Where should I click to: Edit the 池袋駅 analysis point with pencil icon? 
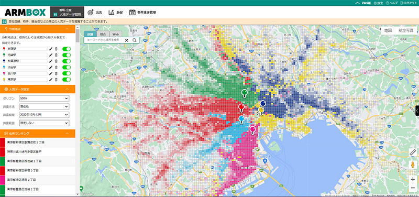[x=50, y=55]
